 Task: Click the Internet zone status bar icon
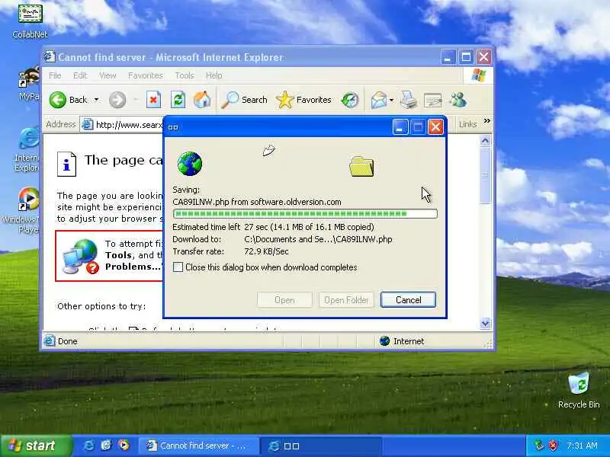384,340
